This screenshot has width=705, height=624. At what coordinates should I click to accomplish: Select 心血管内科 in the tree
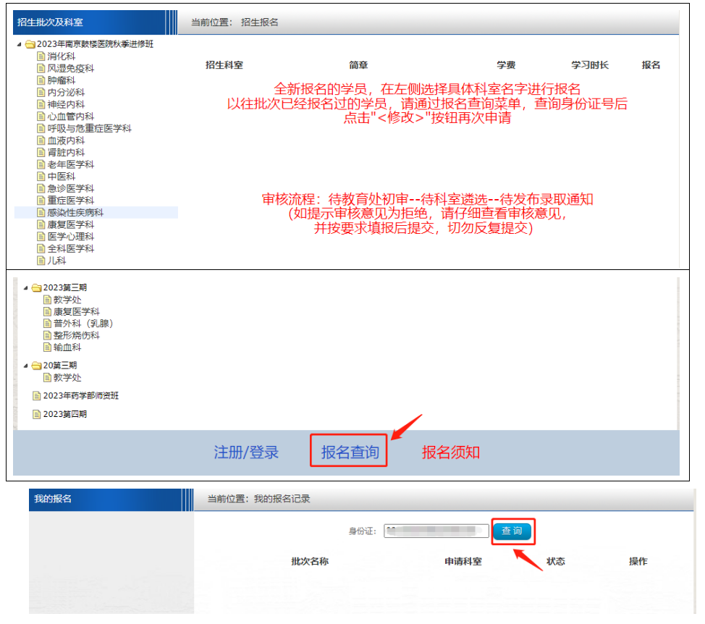pos(71,117)
